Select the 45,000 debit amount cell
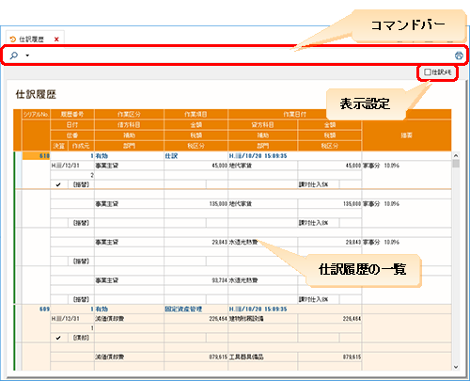Viewport: 470px width, 381px height. (196, 166)
